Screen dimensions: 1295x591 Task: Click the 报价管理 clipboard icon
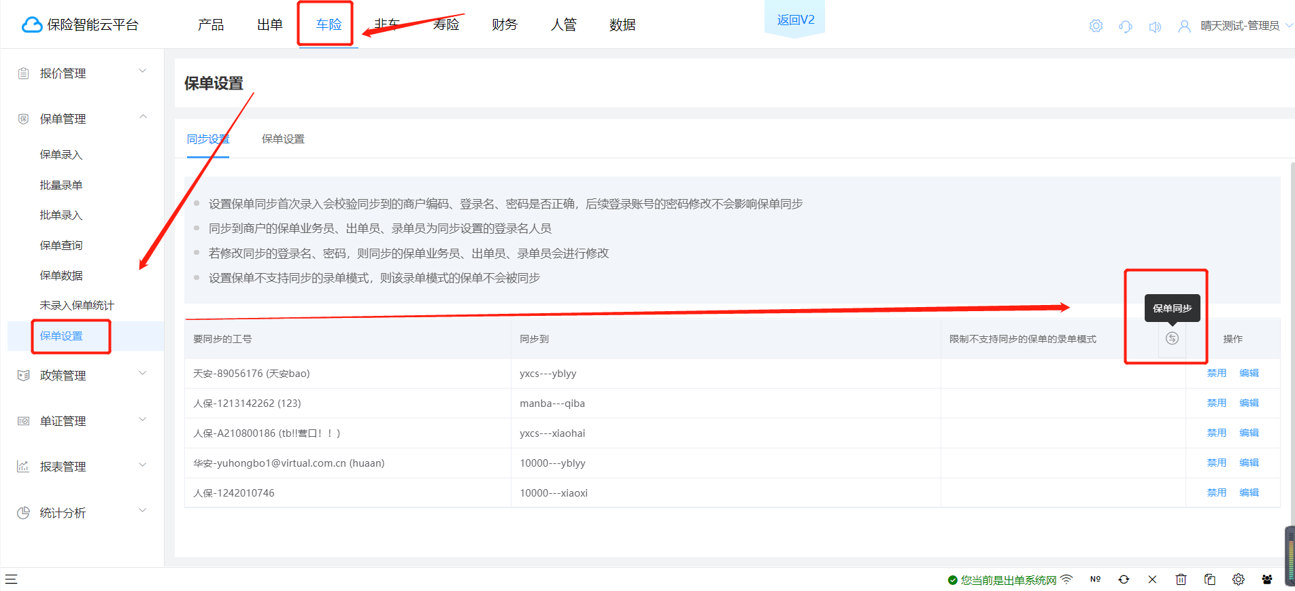coord(23,73)
